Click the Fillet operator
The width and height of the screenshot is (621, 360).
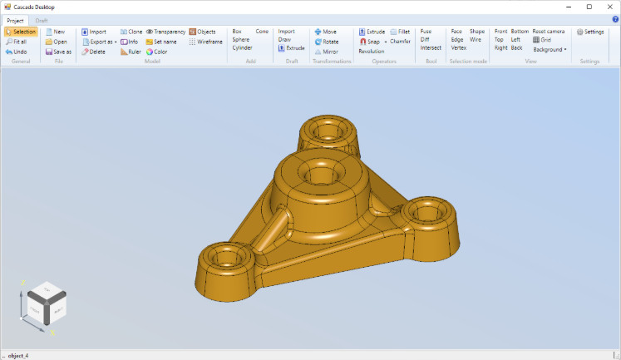tap(400, 32)
